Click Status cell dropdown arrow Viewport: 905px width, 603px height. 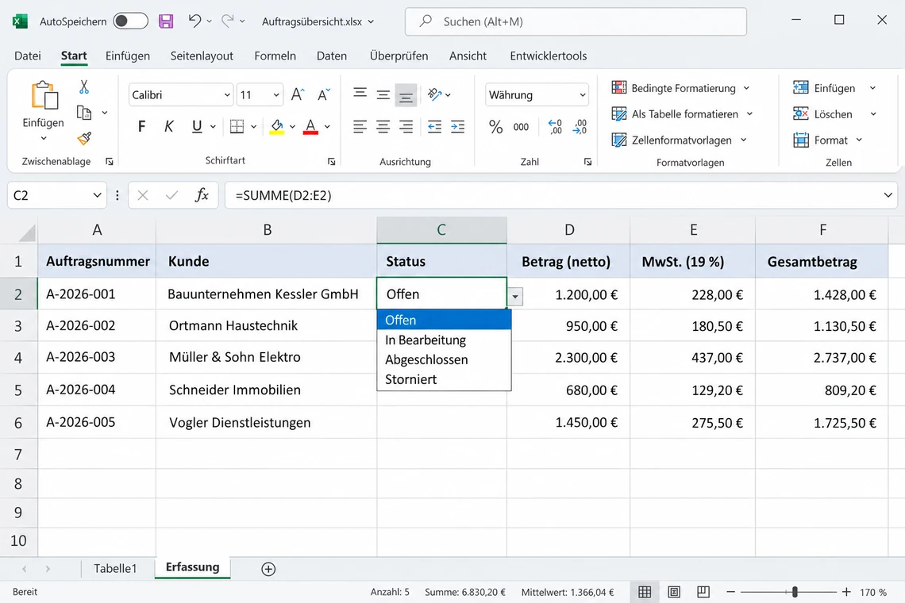515,297
